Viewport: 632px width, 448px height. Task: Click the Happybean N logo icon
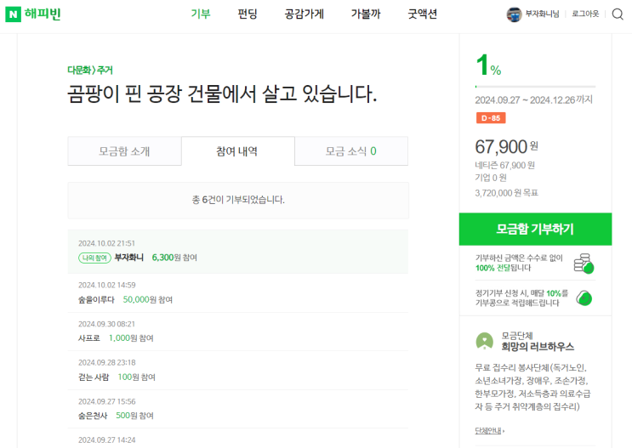pyautogui.click(x=13, y=14)
